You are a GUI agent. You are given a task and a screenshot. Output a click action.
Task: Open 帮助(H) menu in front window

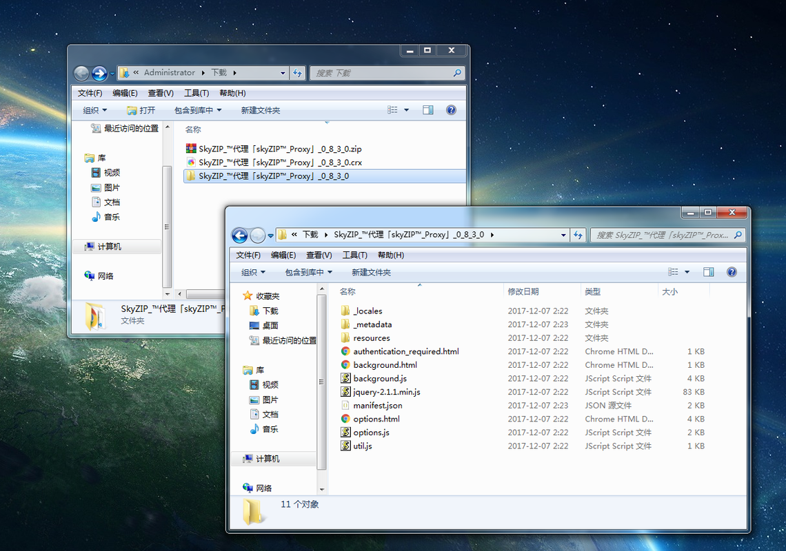coord(390,256)
